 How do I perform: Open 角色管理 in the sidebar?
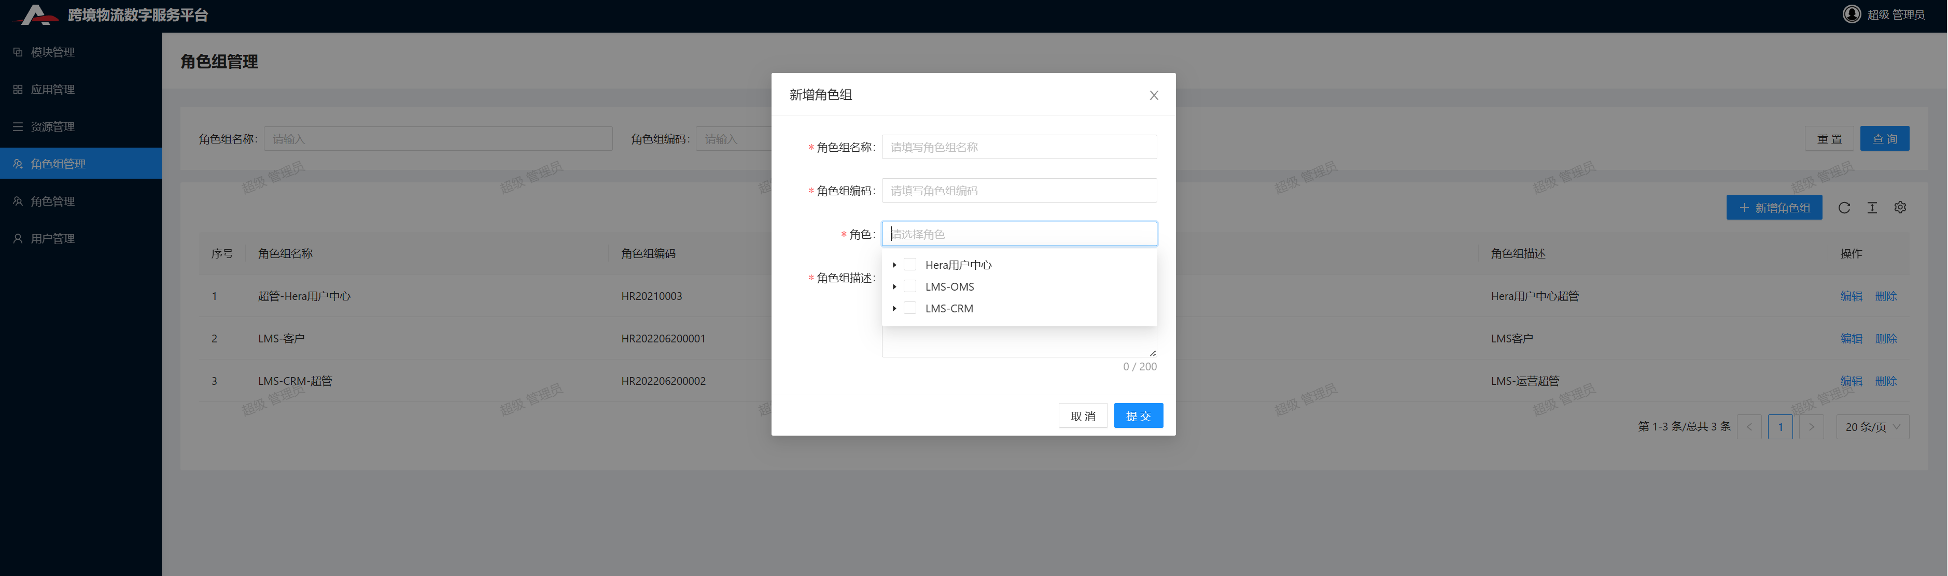tap(81, 201)
